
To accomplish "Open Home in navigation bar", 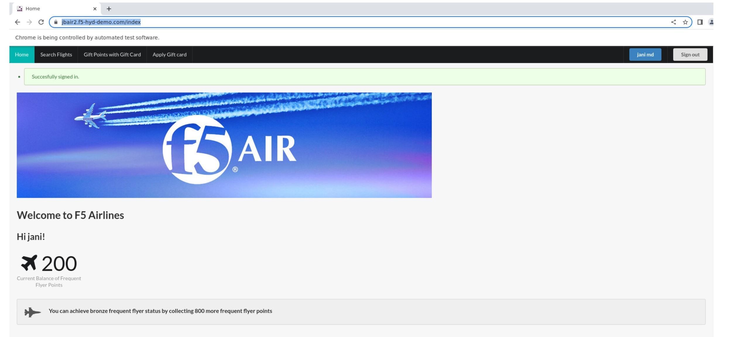I will click(x=22, y=54).
